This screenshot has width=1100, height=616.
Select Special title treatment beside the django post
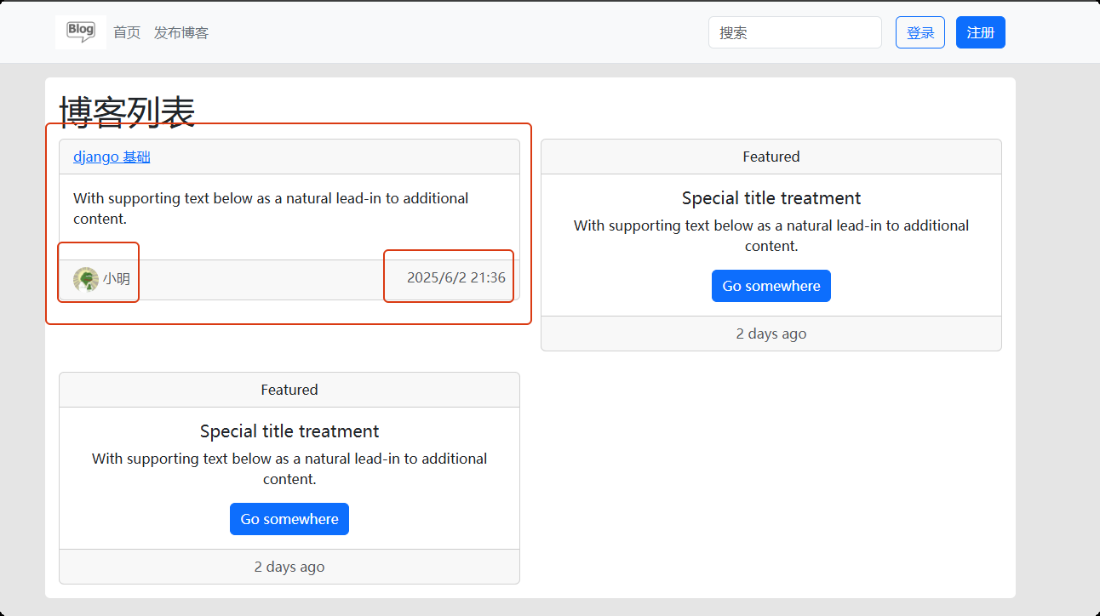[x=771, y=198]
